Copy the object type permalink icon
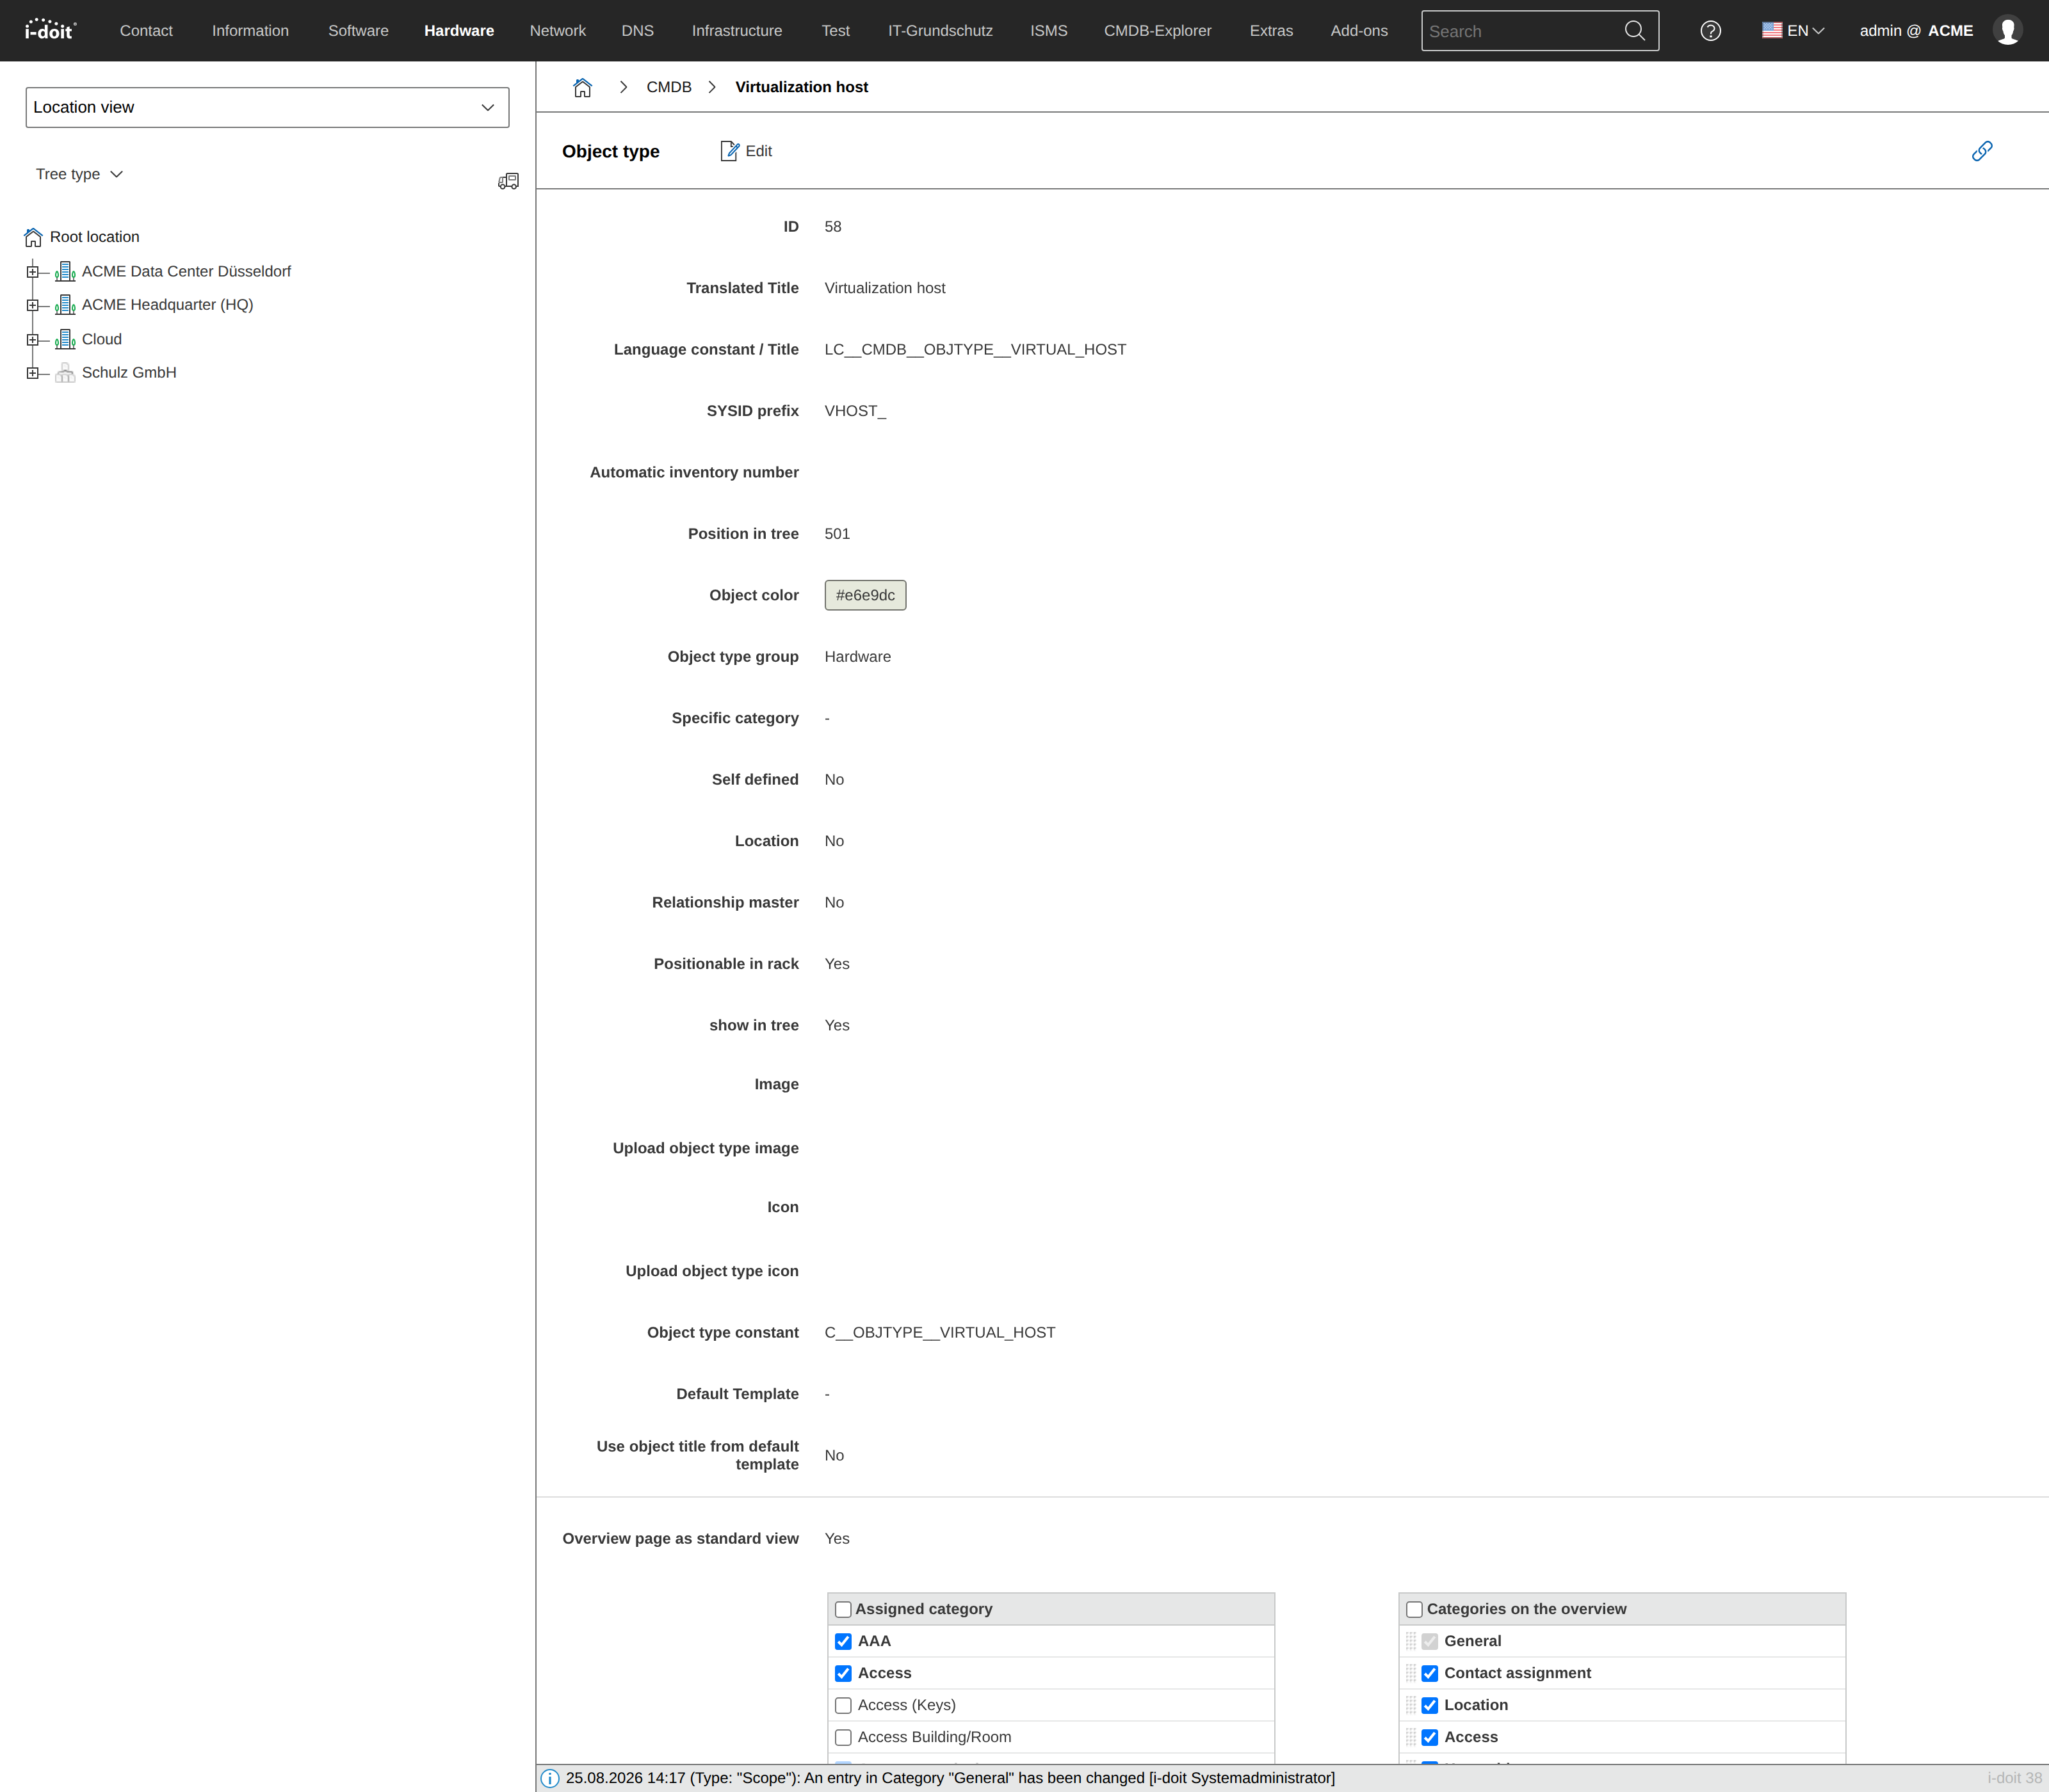 [1981, 151]
